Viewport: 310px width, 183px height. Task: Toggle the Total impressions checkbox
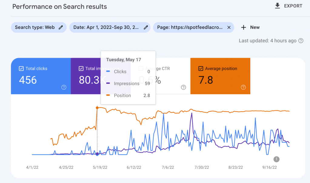point(81,69)
